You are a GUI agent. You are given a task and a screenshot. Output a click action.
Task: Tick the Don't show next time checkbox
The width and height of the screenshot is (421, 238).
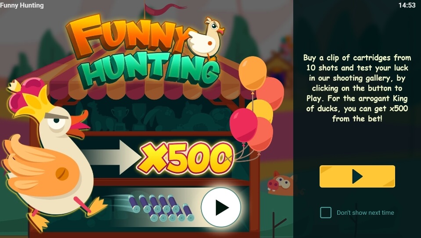click(326, 213)
